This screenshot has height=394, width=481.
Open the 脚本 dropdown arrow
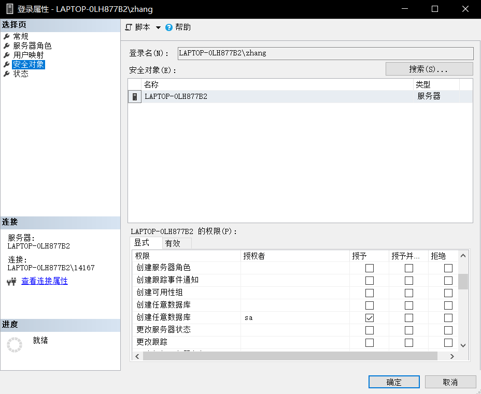tap(158, 27)
